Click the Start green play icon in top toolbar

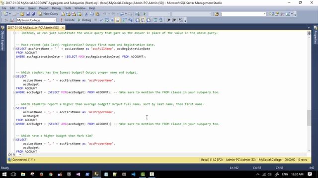click(x=145, y=14)
